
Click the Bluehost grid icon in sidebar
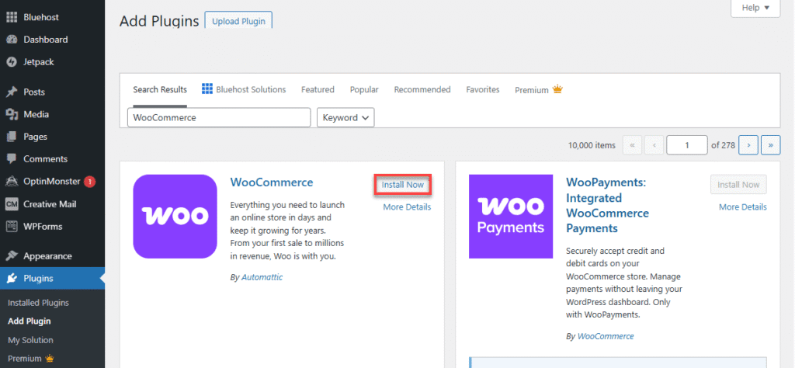(12, 17)
